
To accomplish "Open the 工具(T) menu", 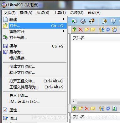I will point(60,13).
